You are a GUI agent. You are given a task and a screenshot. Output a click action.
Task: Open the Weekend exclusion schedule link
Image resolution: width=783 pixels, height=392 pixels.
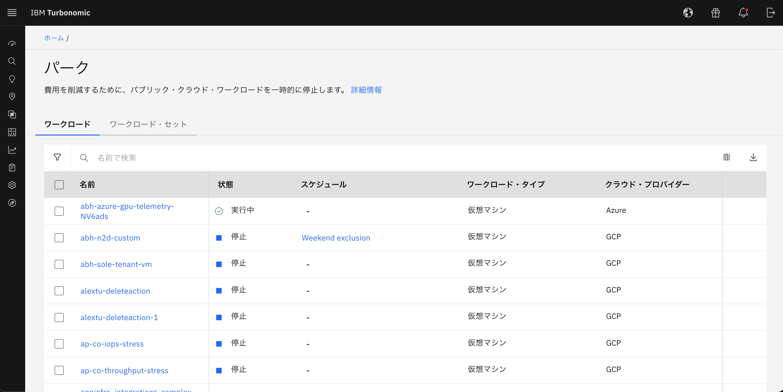tap(336, 238)
